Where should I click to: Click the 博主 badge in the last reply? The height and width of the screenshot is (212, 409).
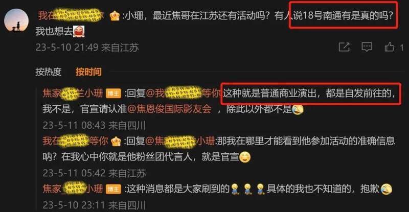pyautogui.click(x=113, y=189)
